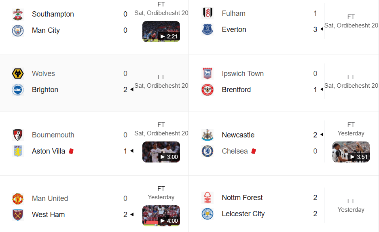379x232 pixels.
Task: Click the Man City club crest
Action: click(18, 30)
